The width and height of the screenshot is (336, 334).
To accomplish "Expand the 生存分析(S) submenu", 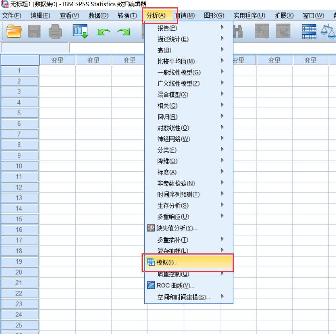I will 189,206.
